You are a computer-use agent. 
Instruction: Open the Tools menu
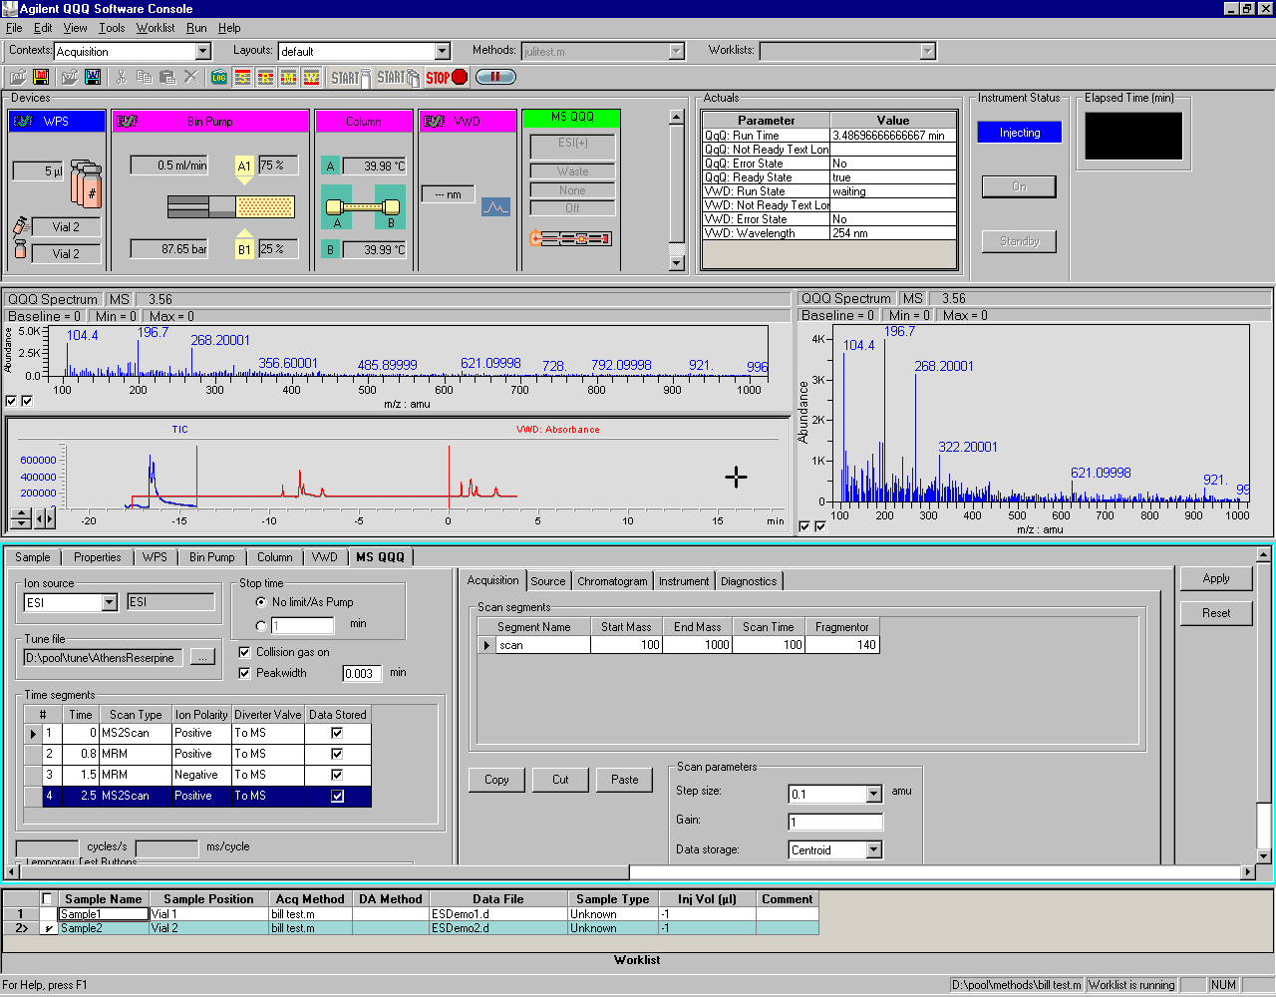(112, 28)
